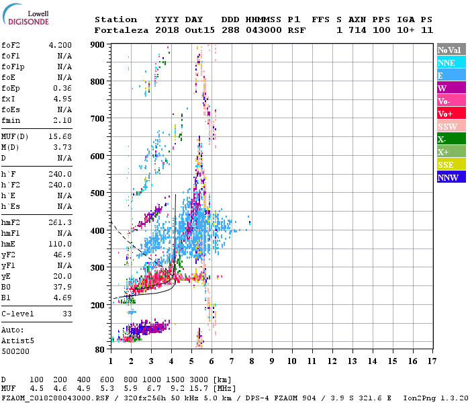This screenshot has width=470, height=403.
Task: Click the 80 km height axis label
Action: (100, 350)
